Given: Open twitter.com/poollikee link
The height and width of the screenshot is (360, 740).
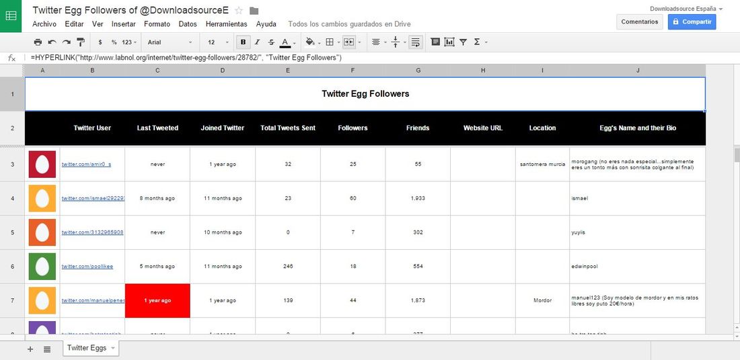Looking at the screenshot, I should [87, 267].
